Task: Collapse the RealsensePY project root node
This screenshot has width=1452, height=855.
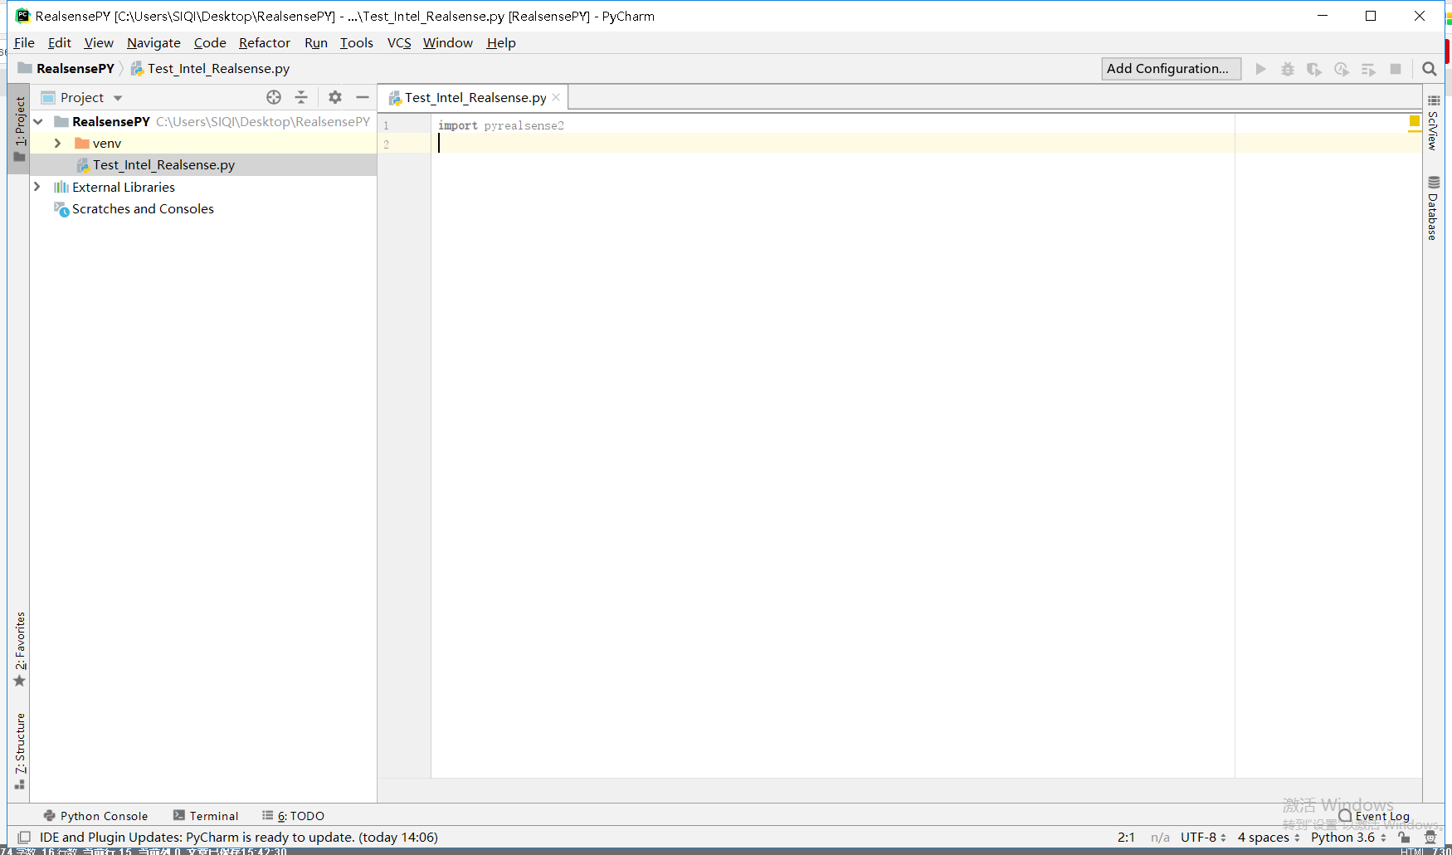Action: point(38,121)
